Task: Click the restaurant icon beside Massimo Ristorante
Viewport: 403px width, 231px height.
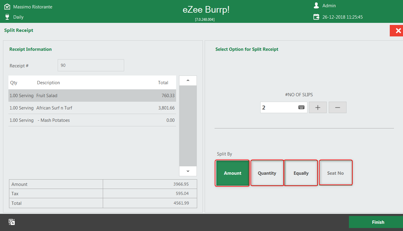Action: tap(7, 7)
